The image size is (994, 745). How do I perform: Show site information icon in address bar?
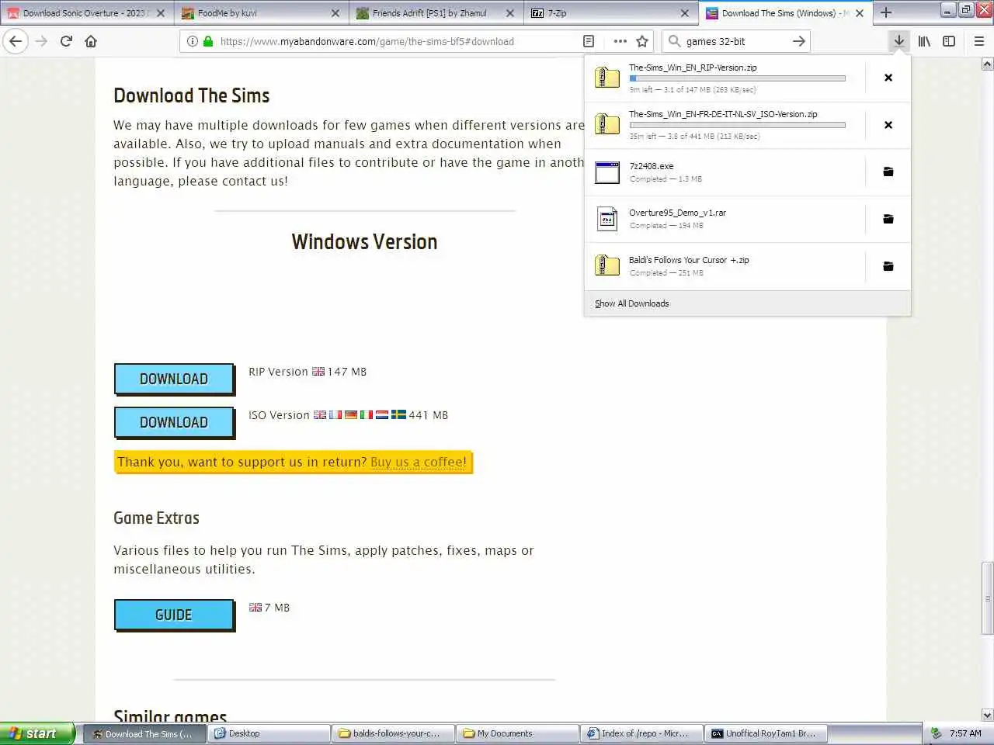click(192, 41)
